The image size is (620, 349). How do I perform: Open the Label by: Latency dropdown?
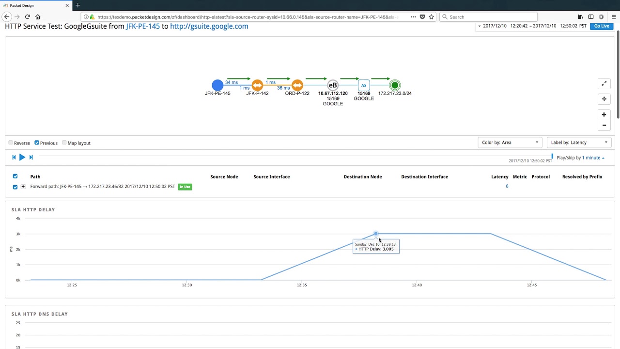579,143
